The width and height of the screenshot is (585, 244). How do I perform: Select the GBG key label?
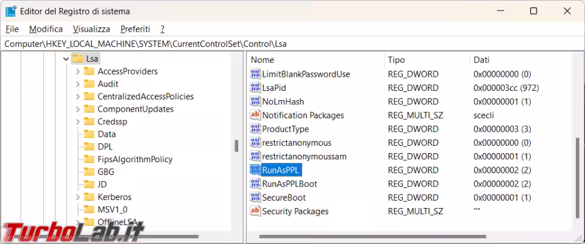106,172
